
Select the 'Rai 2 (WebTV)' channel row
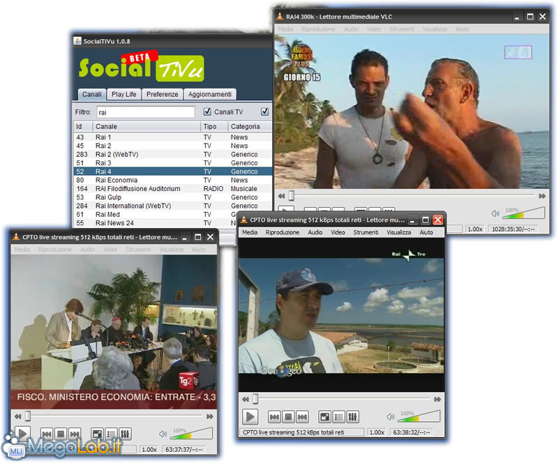(172, 155)
